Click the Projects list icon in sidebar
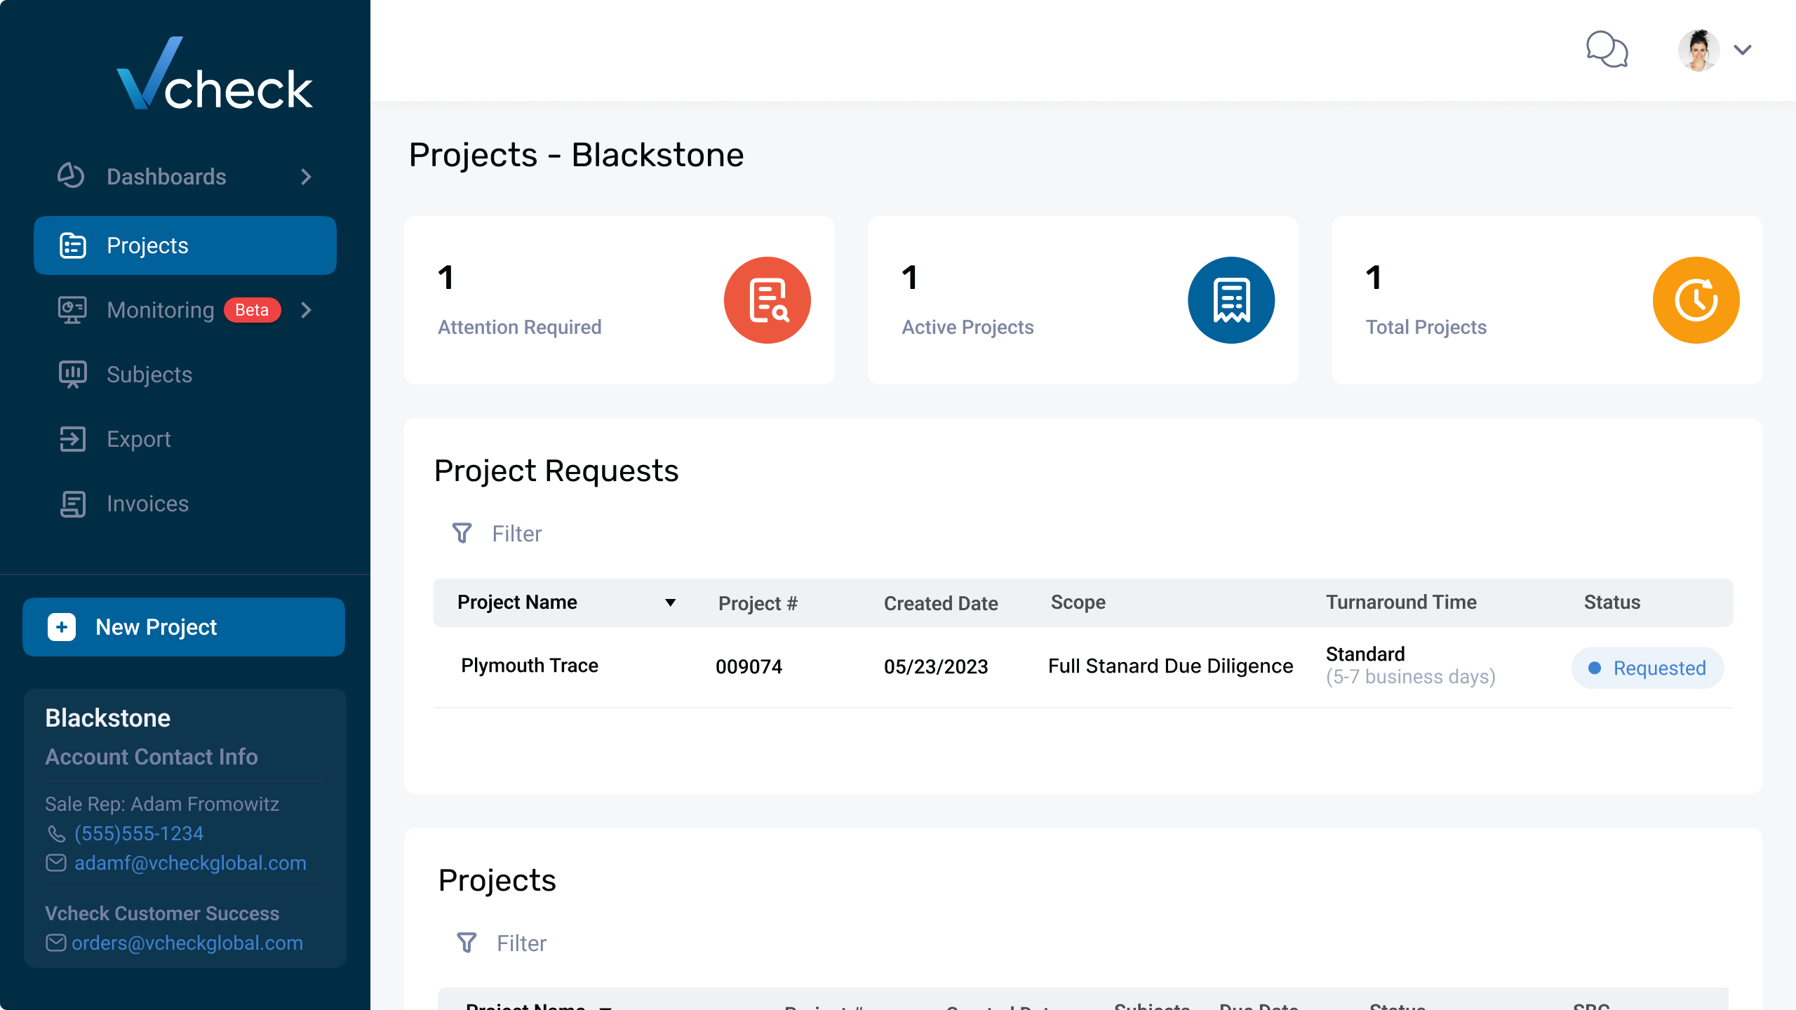This screenshot has width=1796, height=1010. [72, 245]
